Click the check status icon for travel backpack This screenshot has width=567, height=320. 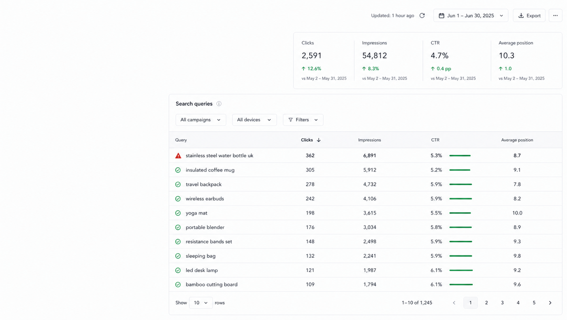point(178,184)
